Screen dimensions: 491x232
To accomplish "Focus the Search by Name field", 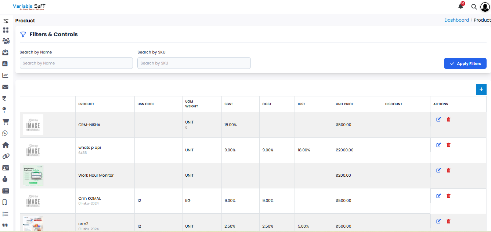I will (76, 63).
